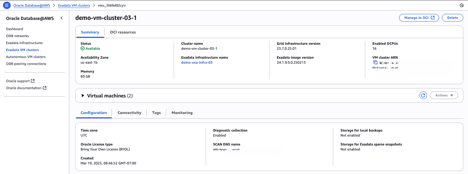
Task: Click the external link icon beside Oracle support
Action: click(x=33, y=81)
